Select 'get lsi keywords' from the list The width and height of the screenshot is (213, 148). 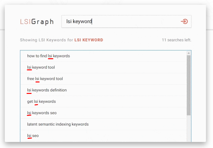coord(42,102)
